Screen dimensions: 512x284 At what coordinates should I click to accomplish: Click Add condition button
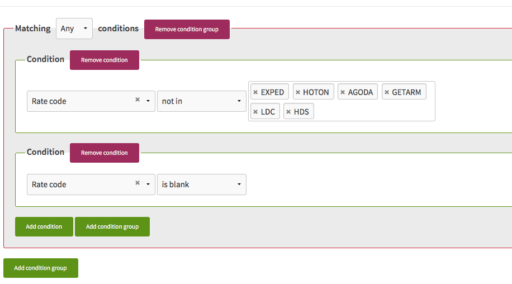(44, 226)
